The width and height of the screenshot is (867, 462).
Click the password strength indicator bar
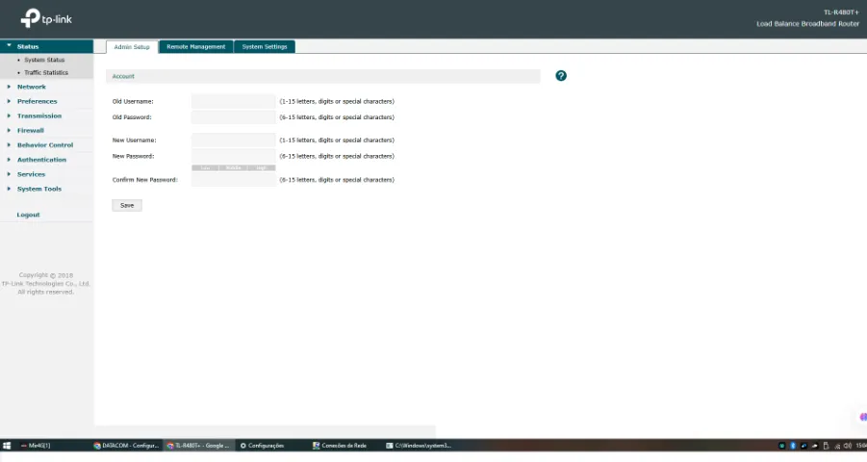(233, 167)
